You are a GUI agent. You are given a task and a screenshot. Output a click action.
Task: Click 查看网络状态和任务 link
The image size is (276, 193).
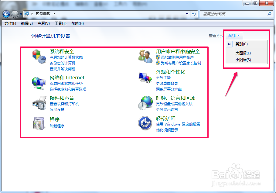coord(66,83)
